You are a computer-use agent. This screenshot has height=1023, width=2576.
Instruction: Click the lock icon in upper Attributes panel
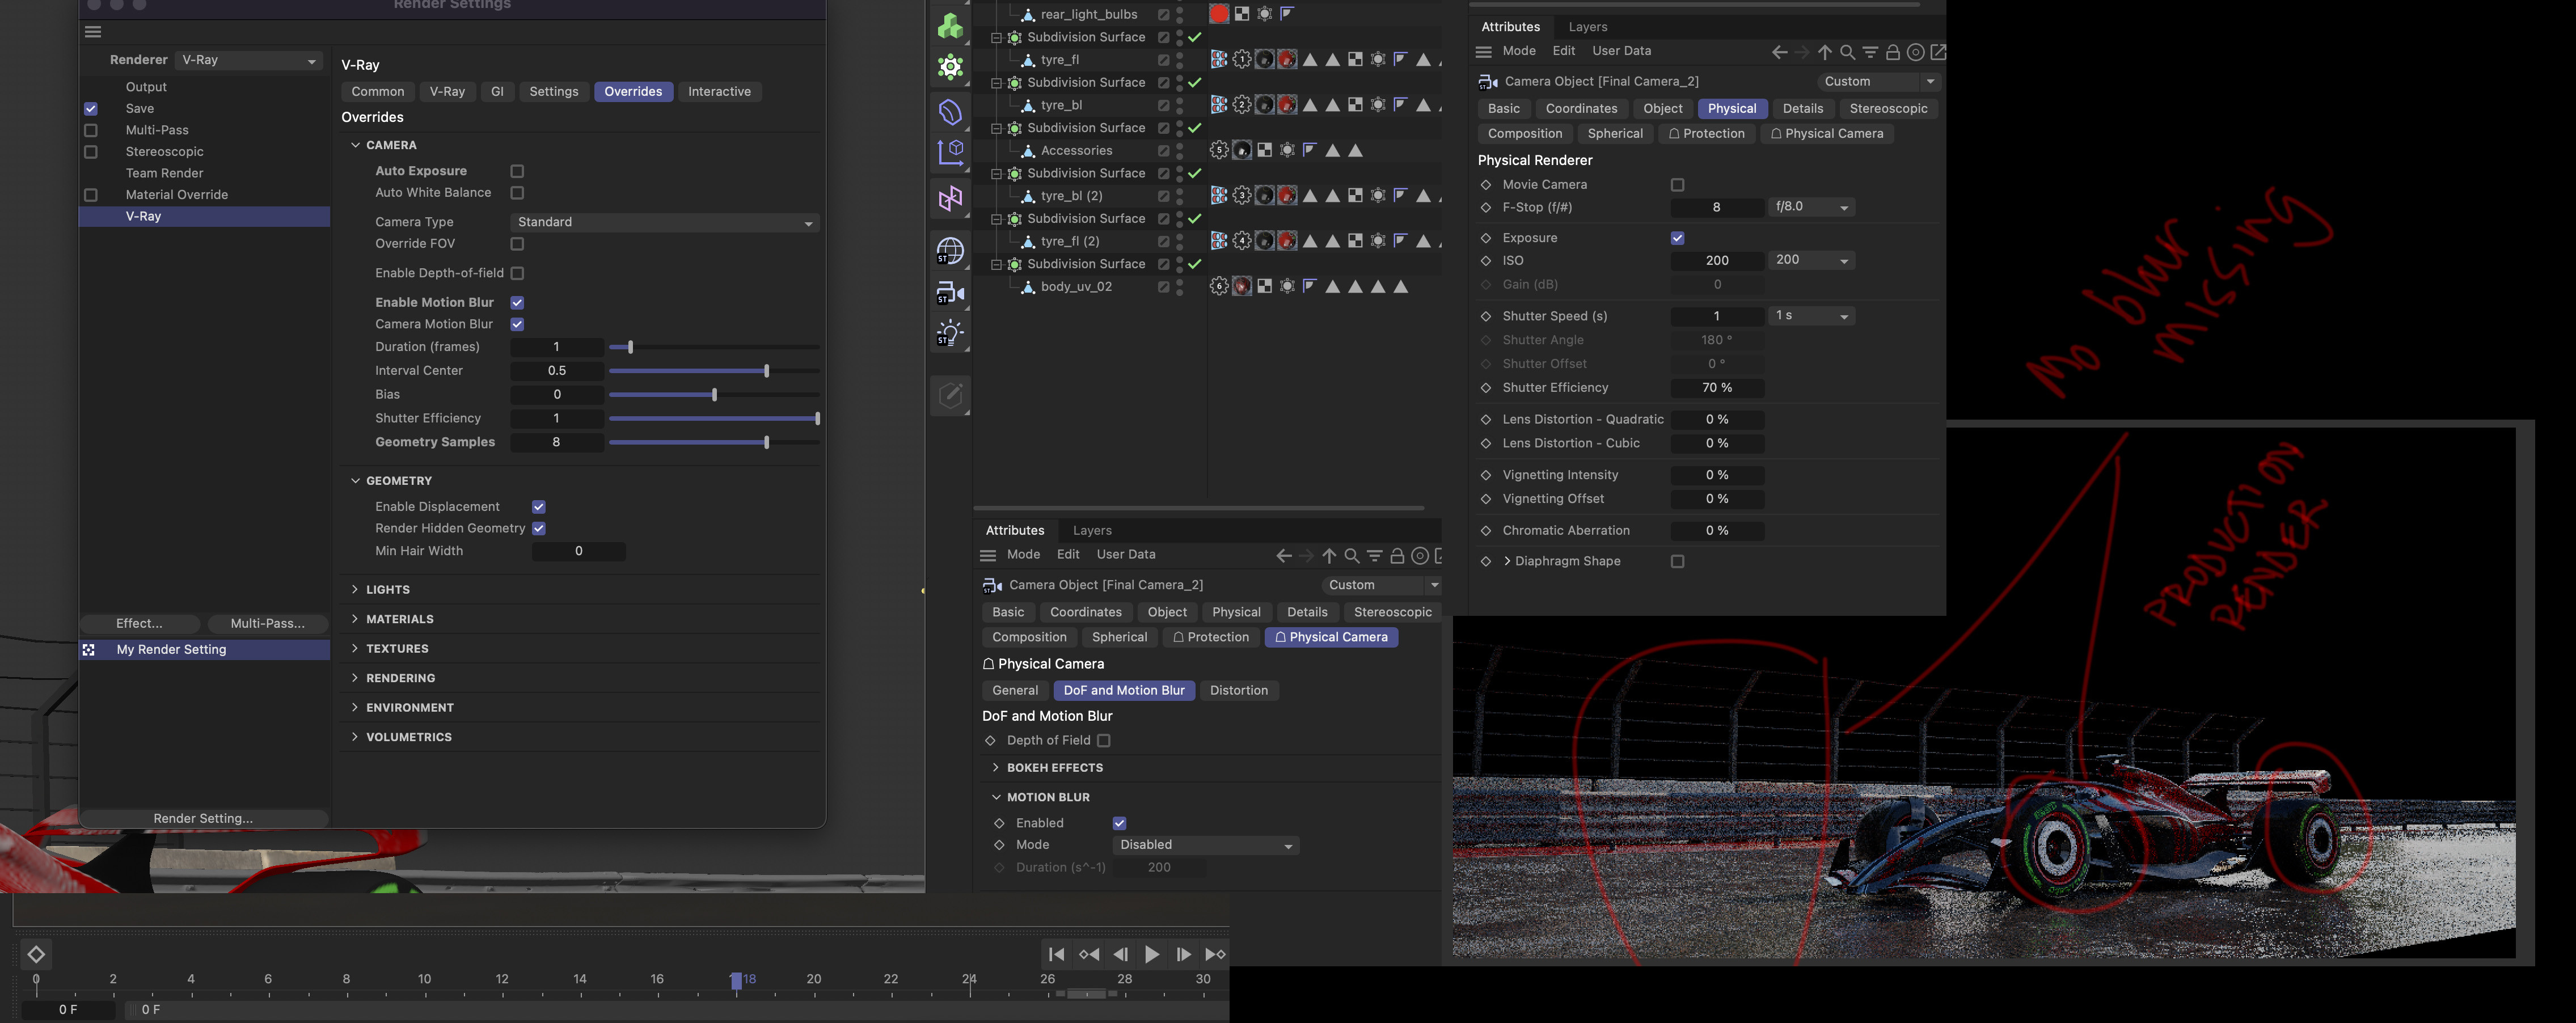click(1892, 52)
